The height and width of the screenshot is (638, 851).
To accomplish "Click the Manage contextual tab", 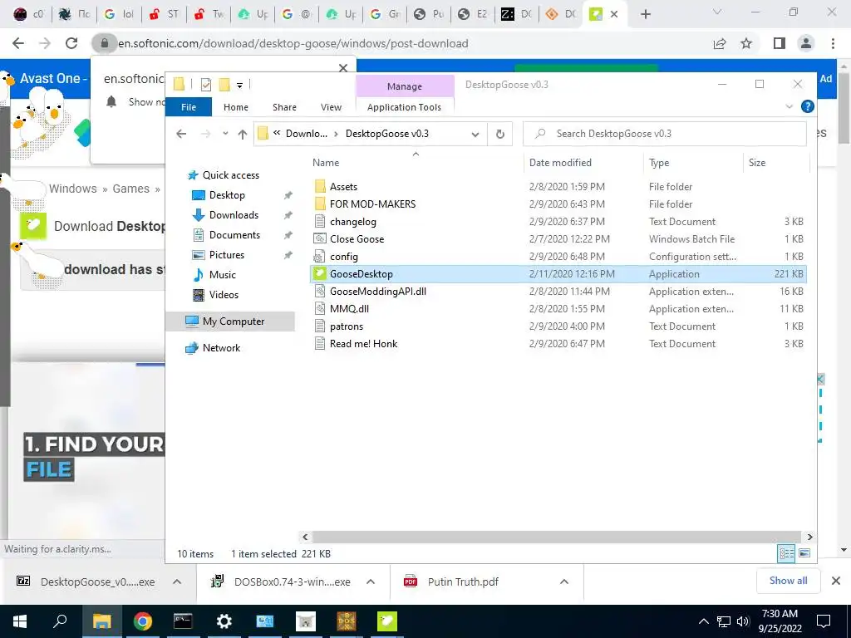I will point(405,86).
